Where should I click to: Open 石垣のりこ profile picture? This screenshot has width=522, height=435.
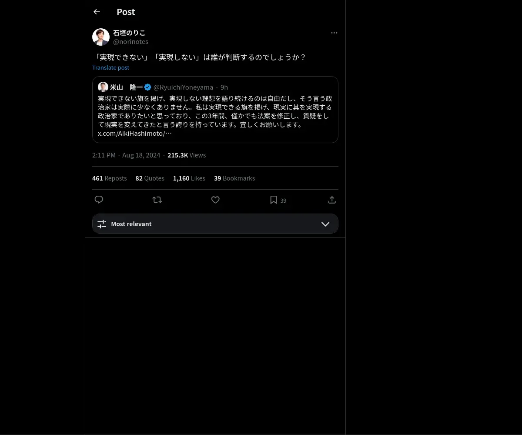[101, 37]
